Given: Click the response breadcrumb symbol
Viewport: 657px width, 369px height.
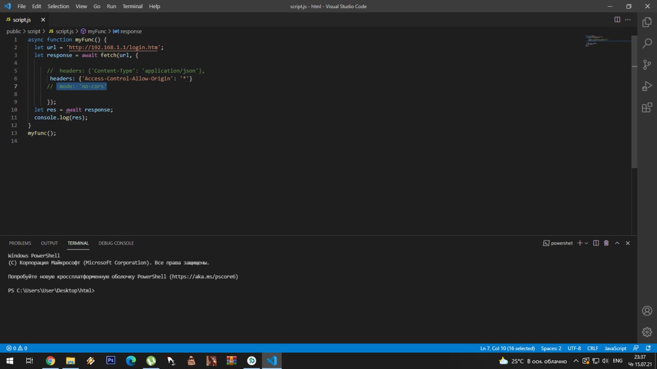Looking at the screenshot, I should click(127, 31).
